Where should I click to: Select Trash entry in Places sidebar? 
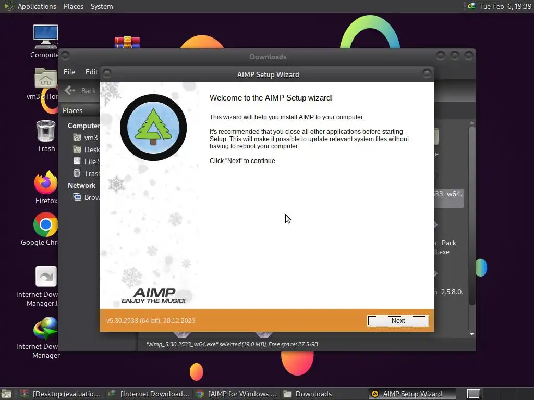click(87, 173)
